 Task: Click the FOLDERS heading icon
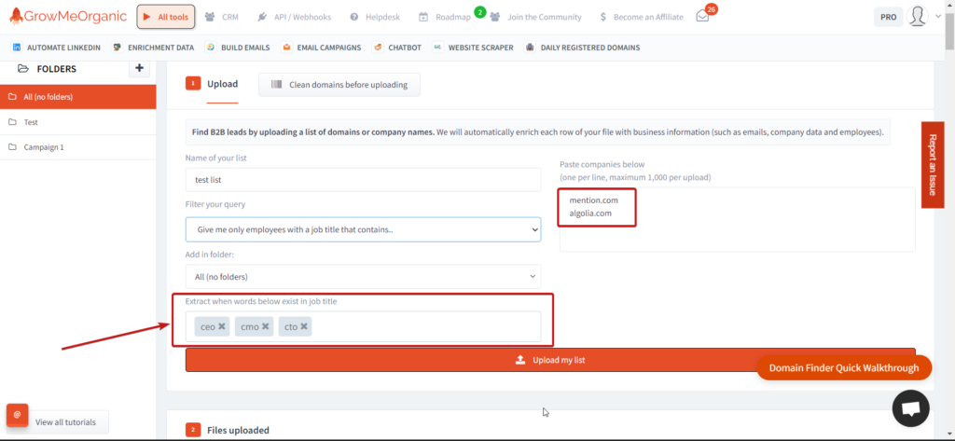coord(23,69)
